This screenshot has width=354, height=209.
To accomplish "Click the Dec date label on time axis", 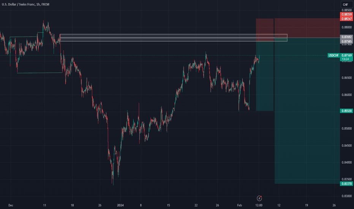I will coord(11,205).
